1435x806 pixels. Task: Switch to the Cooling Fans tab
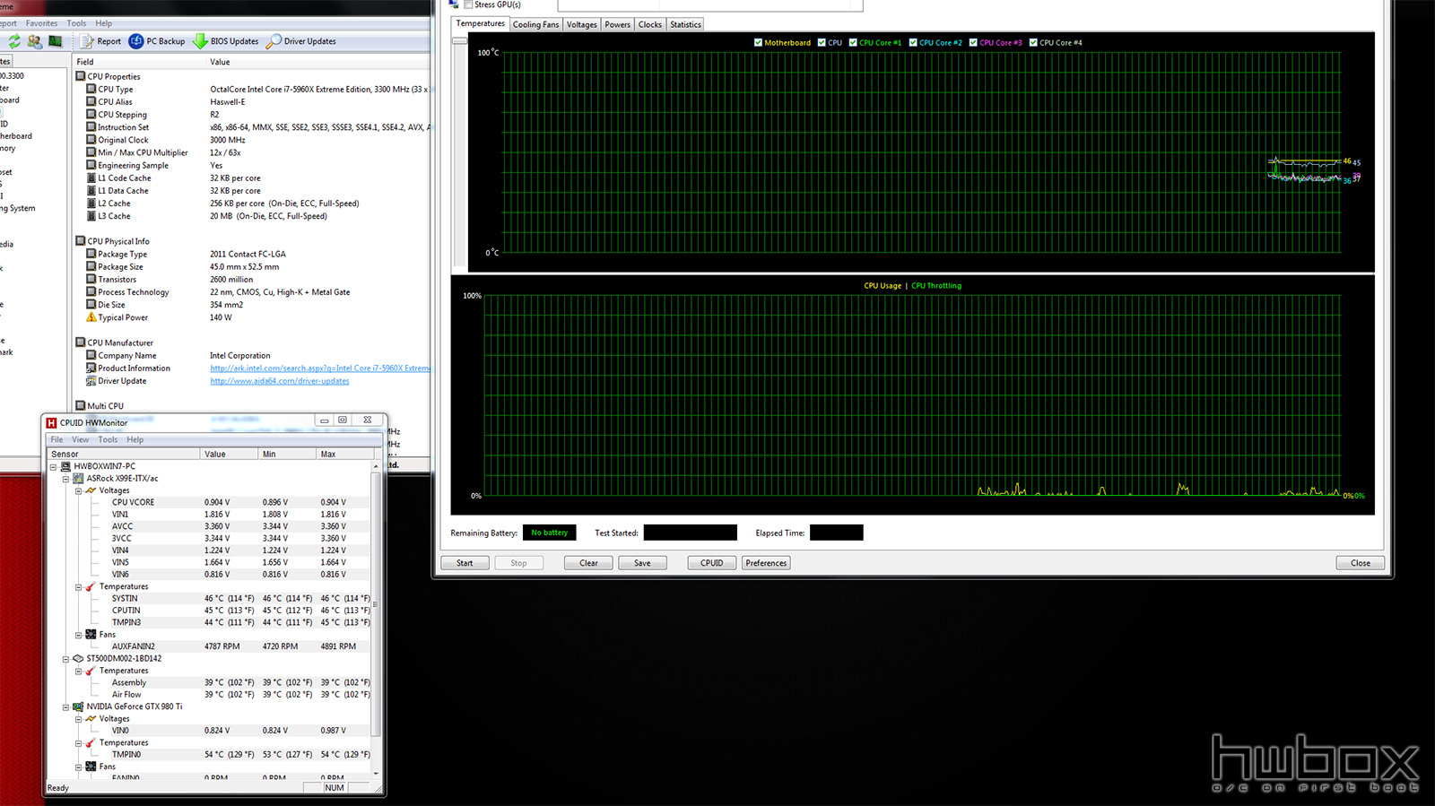(535, 24)
